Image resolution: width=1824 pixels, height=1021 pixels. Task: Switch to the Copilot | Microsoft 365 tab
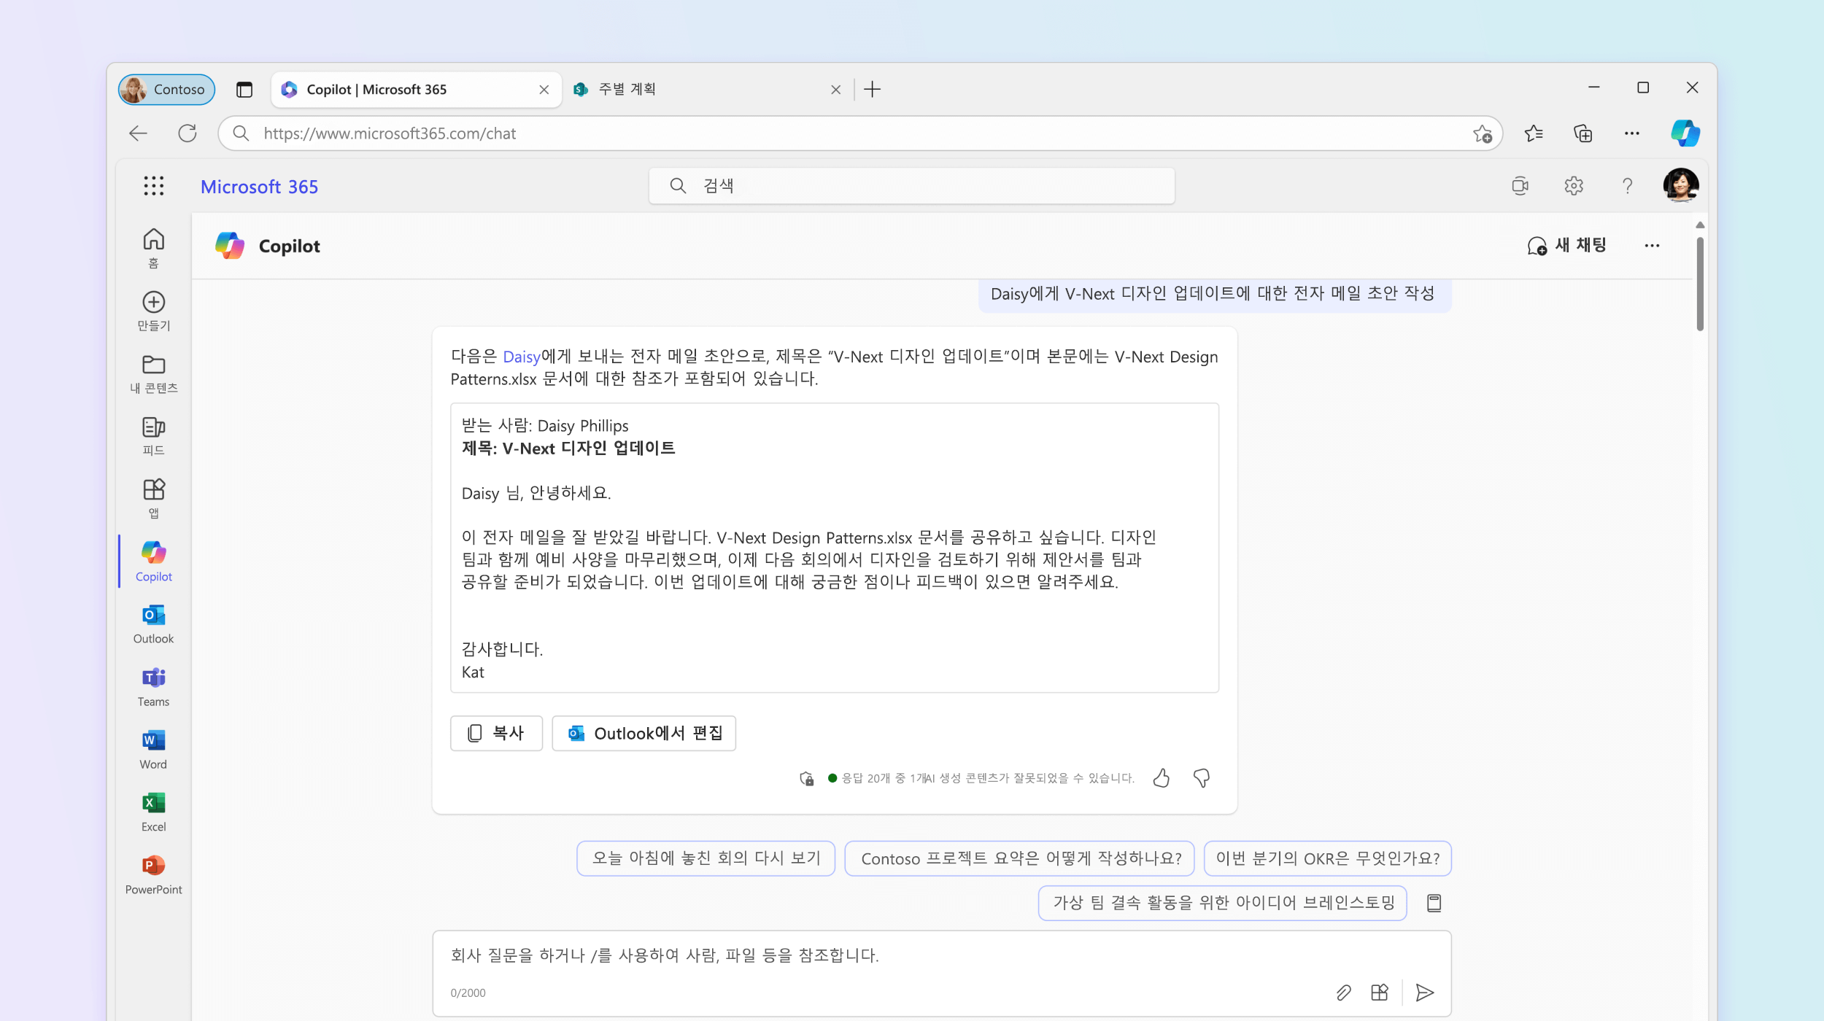pos(417,89)
